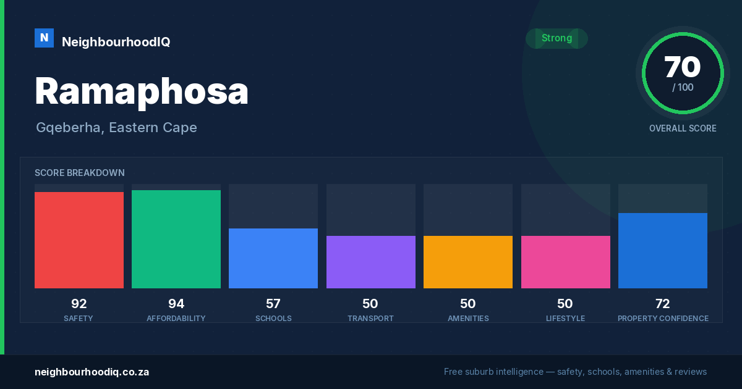Select the pink Lifestyle score bar
Viewport: 742px width, 389px height.
pos(566,262)
